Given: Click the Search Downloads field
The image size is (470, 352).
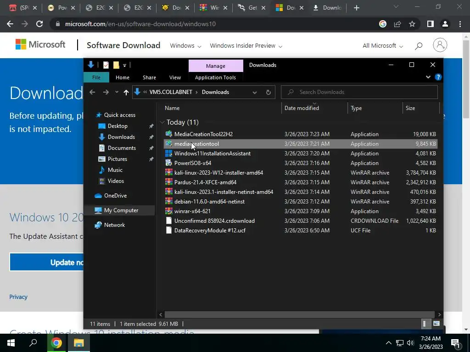Looking at the screenshot, I should pos(359,92).
